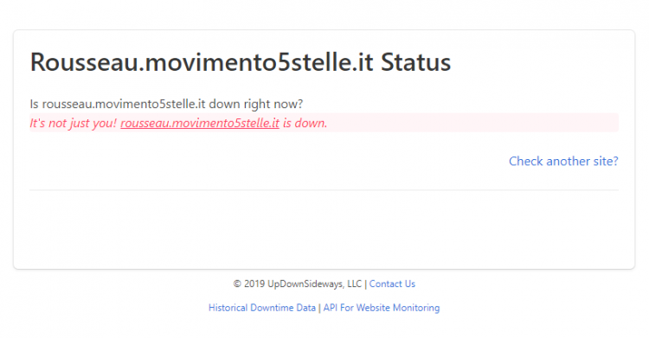The width and height of the screenshot is (649, 338).
Task: Open the red rousseau.movimento5stelle.it link
Action: point(200,123)
